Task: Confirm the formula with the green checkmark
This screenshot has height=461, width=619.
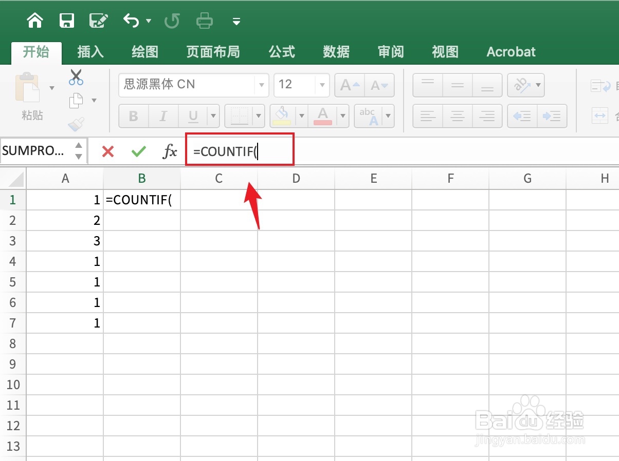Action: [x=138, y=151]
